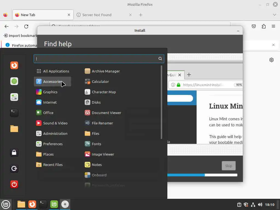Launch Notes application
Screen dimensions: 280x210
point(93,165)
